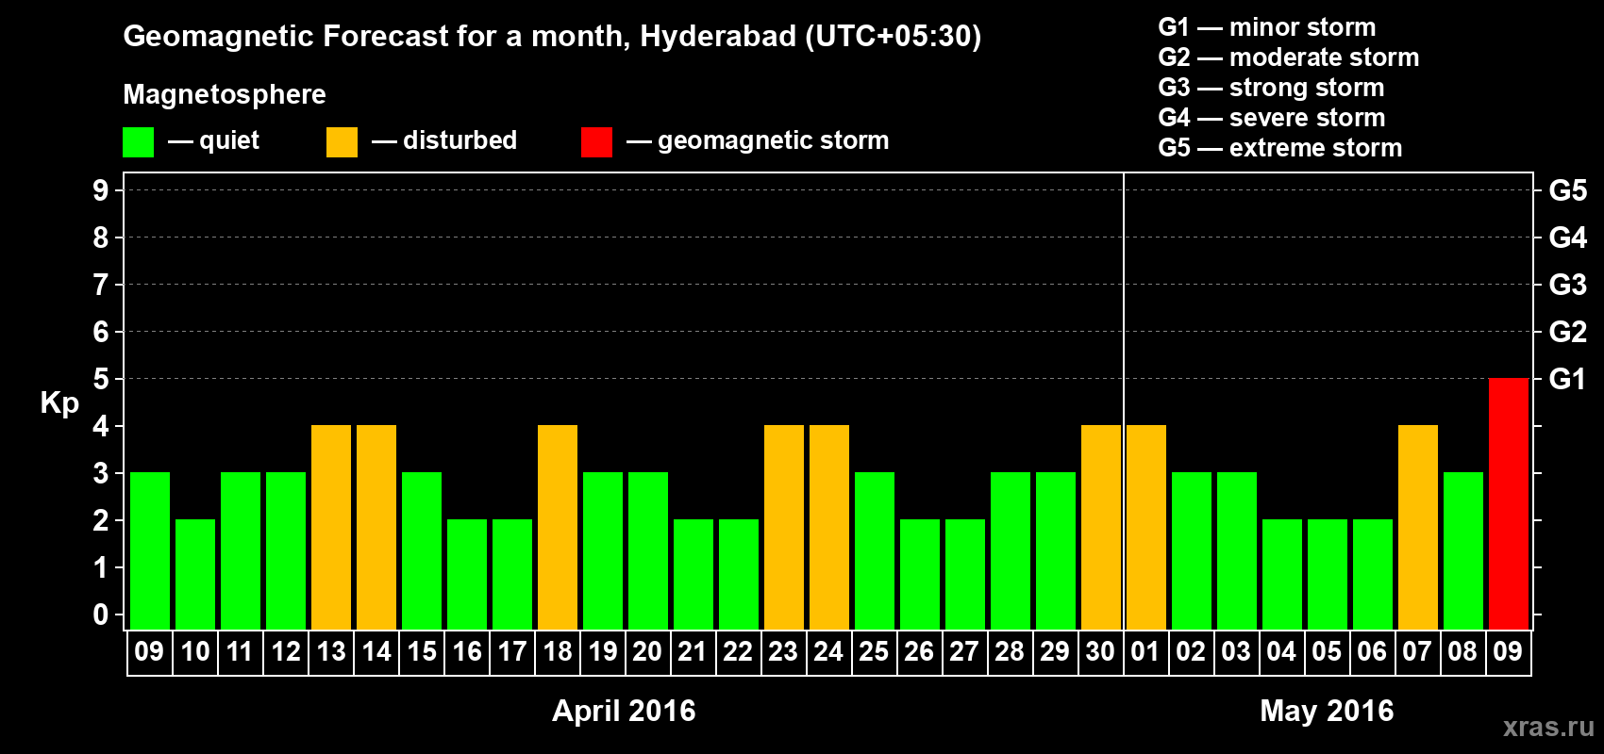Click the date cell '06' under the chart
1604x754 pixels.
click(1373, 652)
